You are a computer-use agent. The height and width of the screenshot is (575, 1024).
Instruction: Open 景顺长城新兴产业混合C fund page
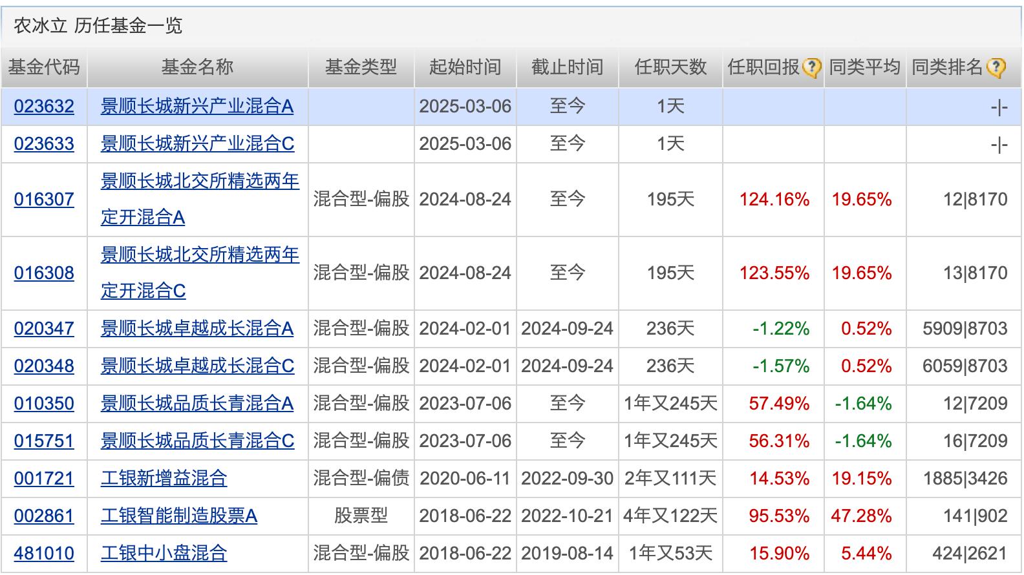click(x=197, y=143)
